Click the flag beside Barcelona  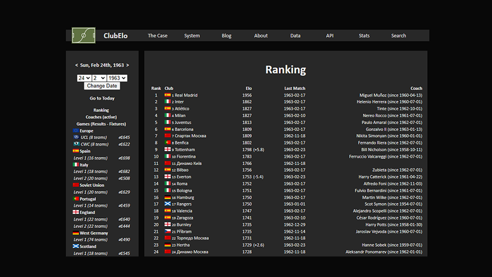click(168, 129)
